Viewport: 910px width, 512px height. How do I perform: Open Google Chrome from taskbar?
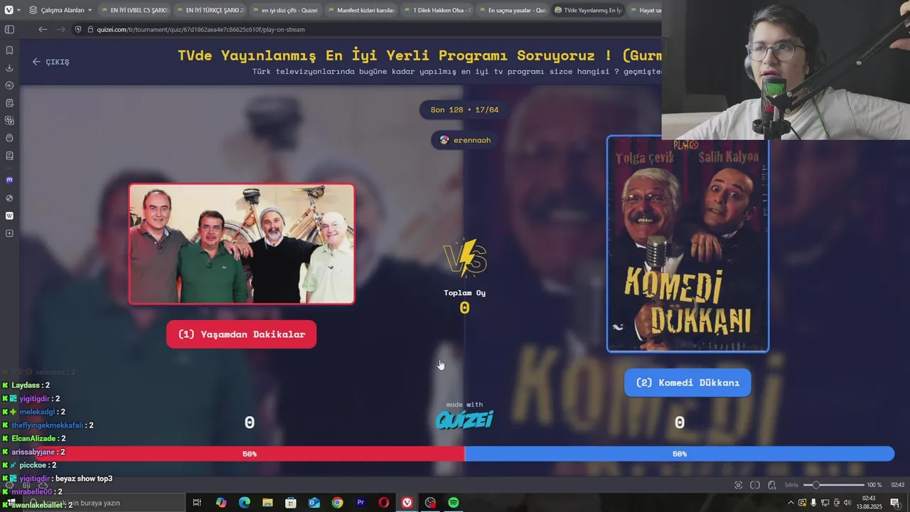pos(337,503)
